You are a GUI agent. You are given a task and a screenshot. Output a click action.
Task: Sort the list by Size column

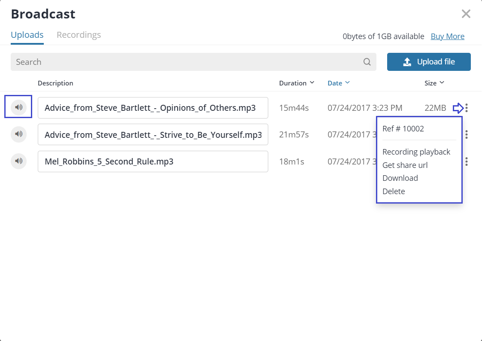click(x=434, y=83)
